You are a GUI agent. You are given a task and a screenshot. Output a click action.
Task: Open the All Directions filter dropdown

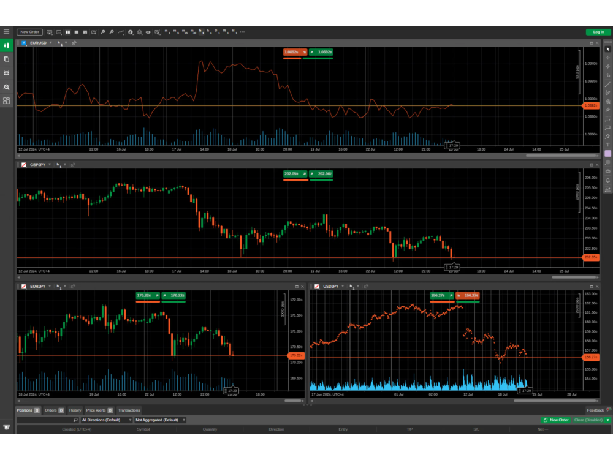coord(104,420)
